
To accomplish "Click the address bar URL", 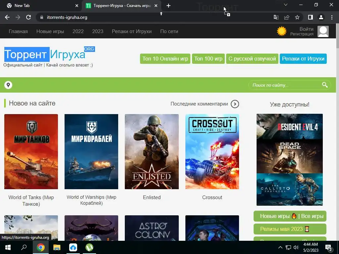I will click(x=67, y=17).
